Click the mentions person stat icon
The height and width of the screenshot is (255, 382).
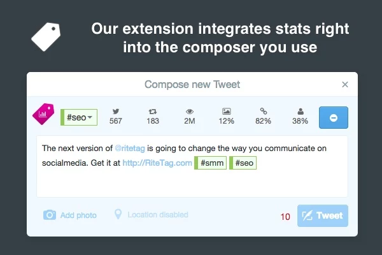click(x=300, y=111)
